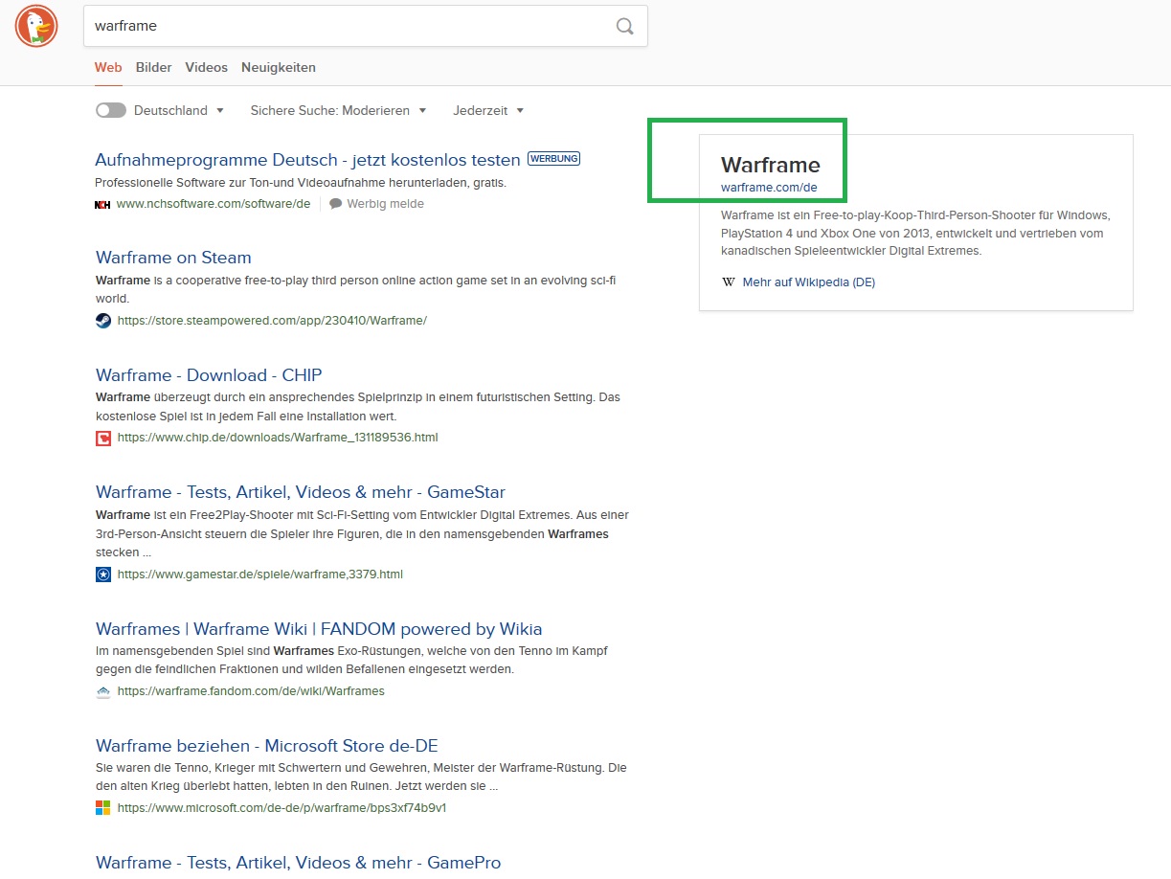Click the speech bubble icon next to Werbig melde
The height and width of the screenshot is (879, 1171).
pos(335,204)
